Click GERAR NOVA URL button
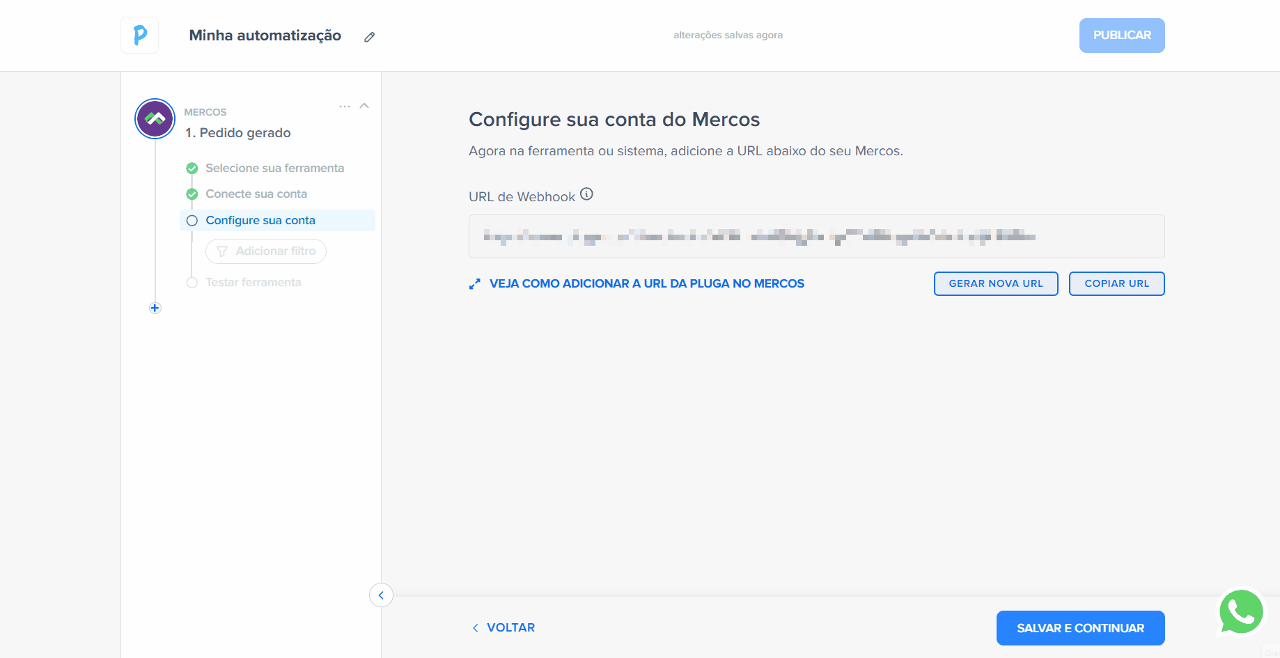The width and height of the screenshot is (1280, 658). tap(996, 283)
